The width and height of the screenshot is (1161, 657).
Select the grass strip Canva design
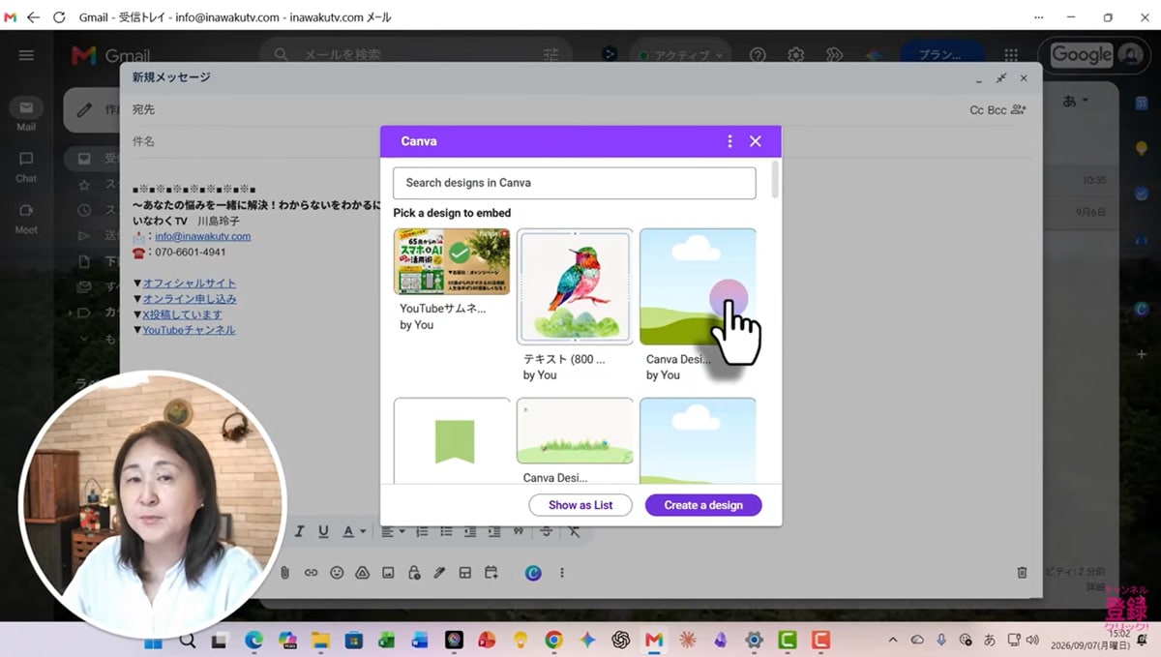tap(575, 432)
